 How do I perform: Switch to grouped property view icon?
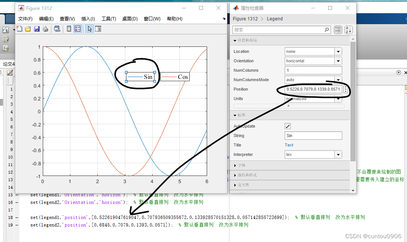pyautogui.click(x=338, y=30)
